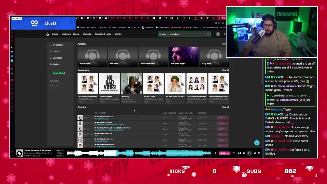Viewport: 327px width, 184px height.
Task: Open the ChatGPT bookmark
Action: [x=92, y=28]
